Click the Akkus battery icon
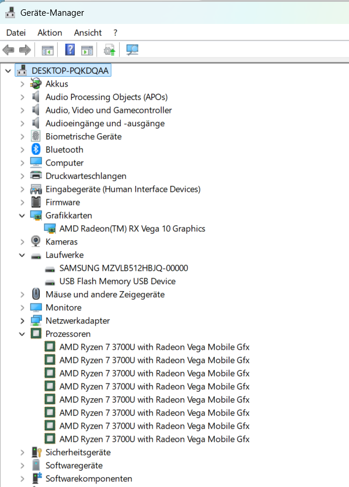The height and width of the screenshot is (487, 349). click(36, 84)
